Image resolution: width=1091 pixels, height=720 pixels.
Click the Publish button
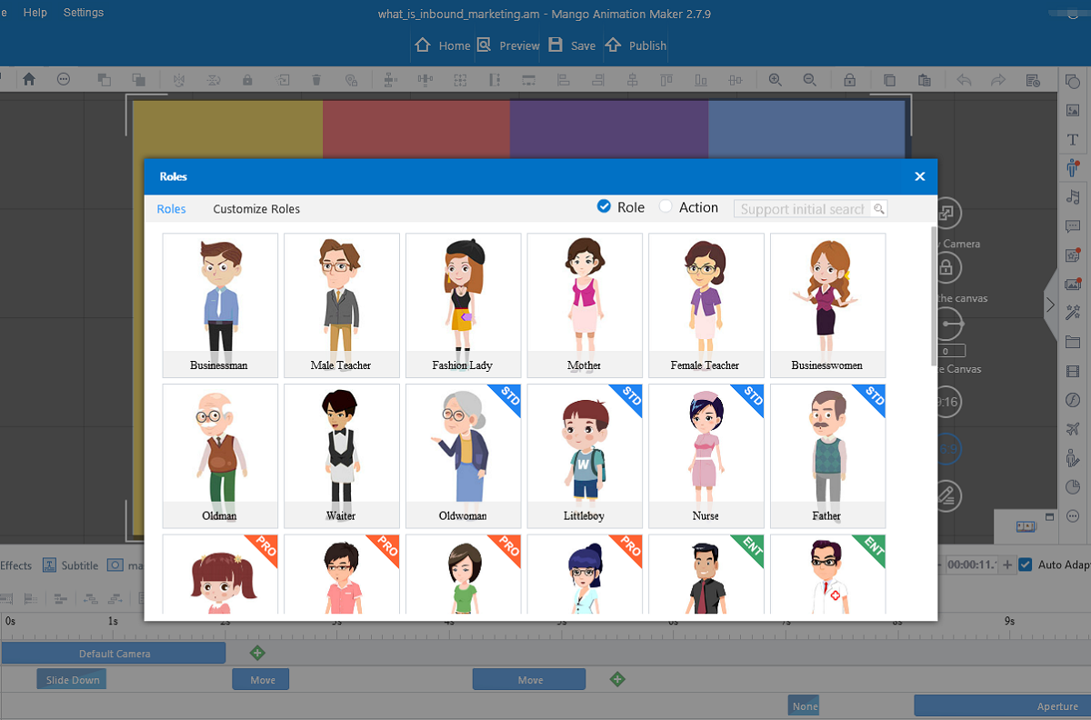[636, 45]
